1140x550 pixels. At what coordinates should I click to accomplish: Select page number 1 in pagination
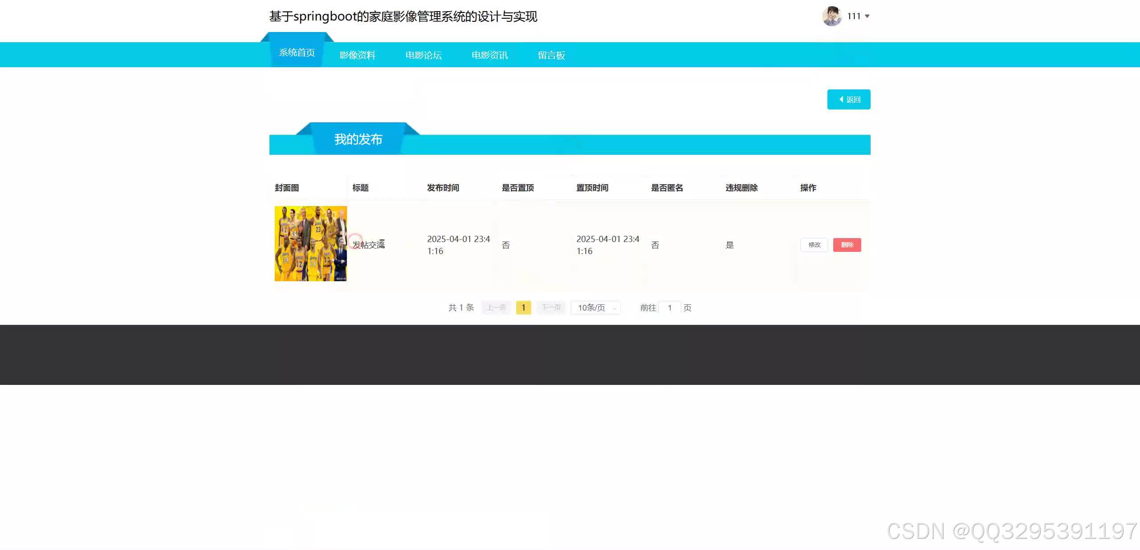(x=523, y=307)
